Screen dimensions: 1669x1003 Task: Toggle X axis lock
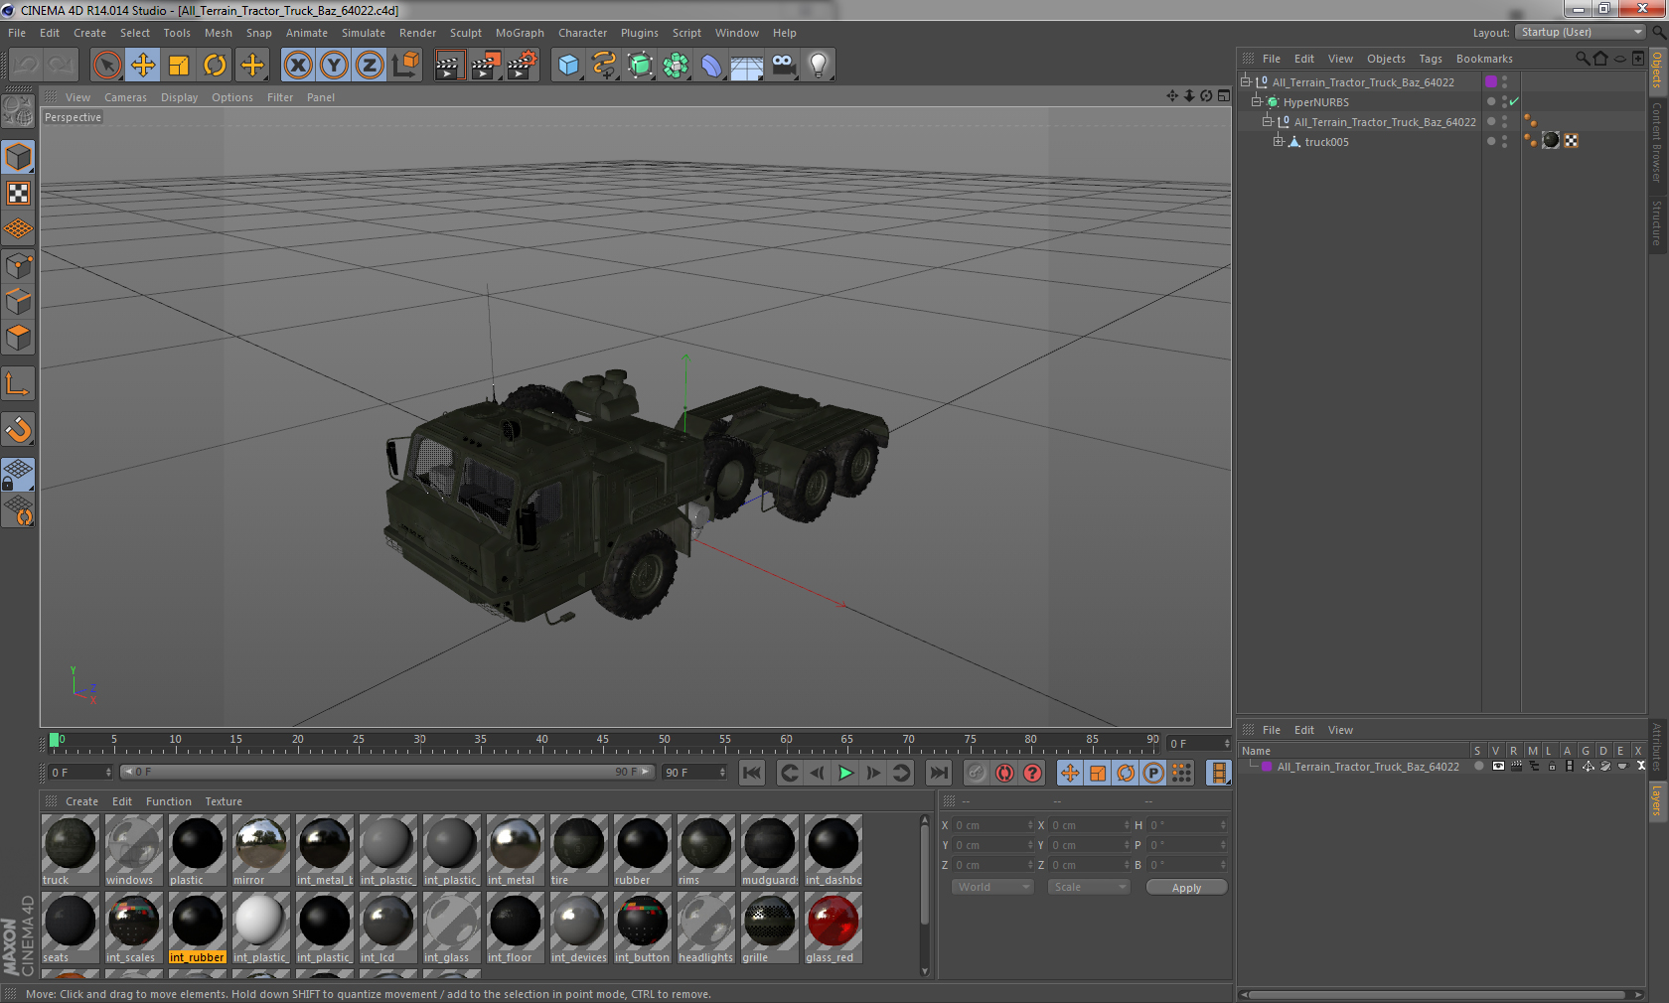coord(297,66)
